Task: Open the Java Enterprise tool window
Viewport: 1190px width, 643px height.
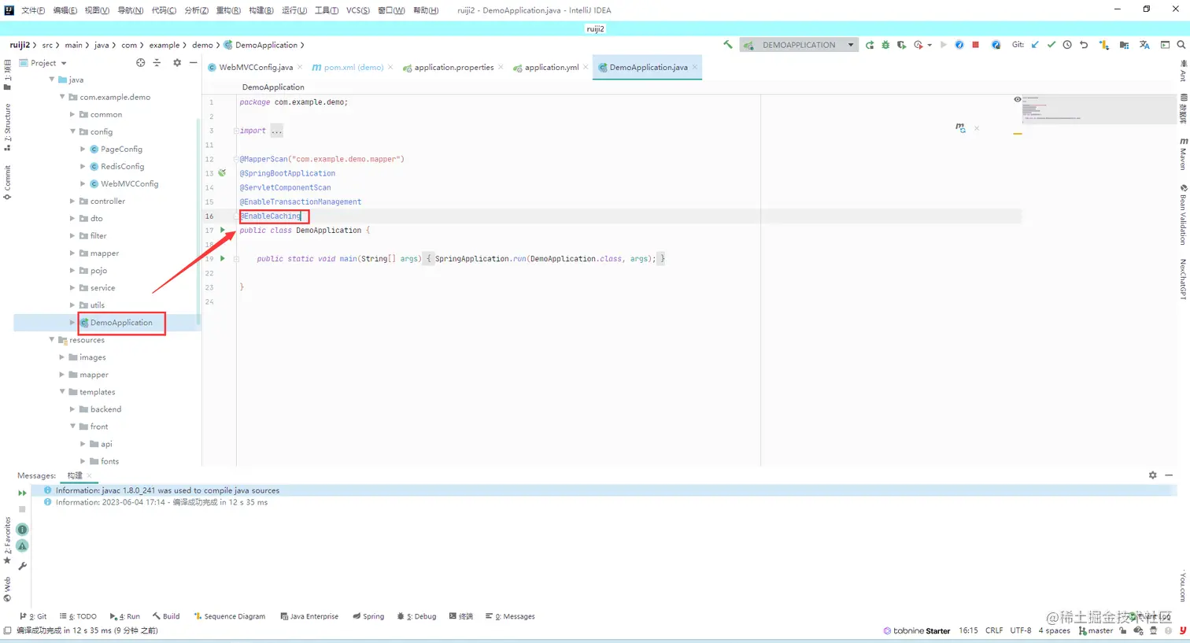Action: pos(309,616)
